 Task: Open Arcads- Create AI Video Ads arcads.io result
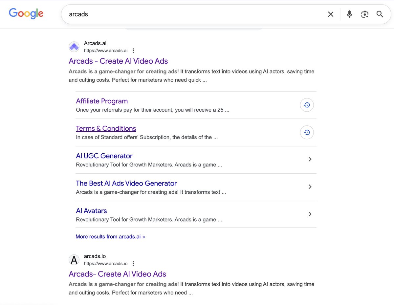(118, 274)
